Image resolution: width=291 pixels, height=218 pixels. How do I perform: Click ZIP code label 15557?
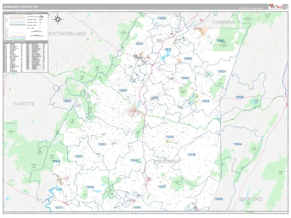coord(102,144)
